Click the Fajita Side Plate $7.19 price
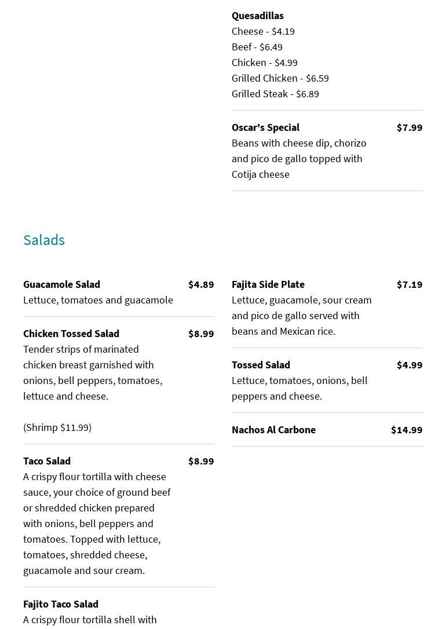The height and width of the screenshot is (629, 446). point(409,284)
